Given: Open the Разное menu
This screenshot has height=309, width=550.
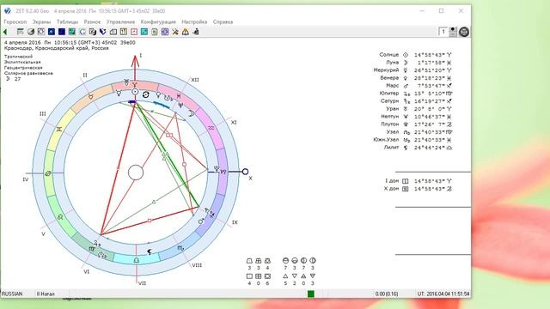Looking at the screenshot, I should point(92,21).
